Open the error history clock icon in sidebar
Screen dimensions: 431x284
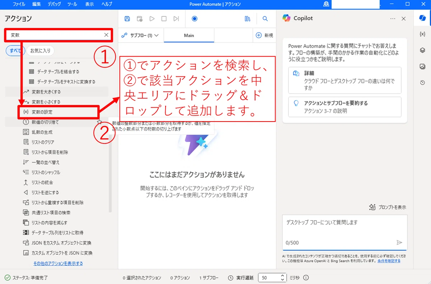422,82
